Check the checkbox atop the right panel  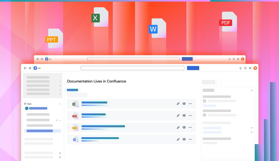[219, 82]
